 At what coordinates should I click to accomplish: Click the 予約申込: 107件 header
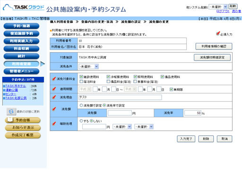23,80
